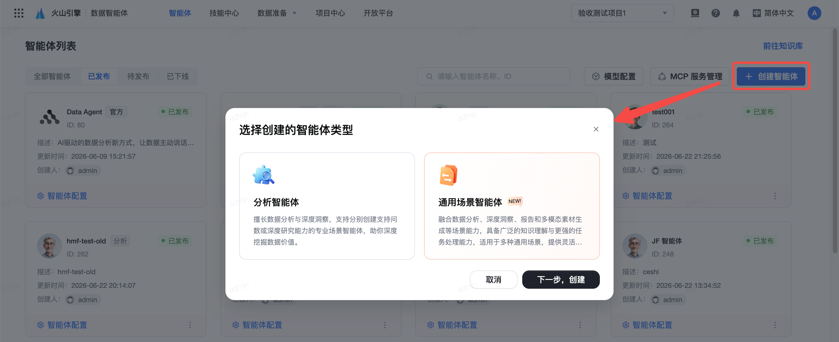
Task: Click the 官方 tag on Data Agent
Action: coord(116,112)
